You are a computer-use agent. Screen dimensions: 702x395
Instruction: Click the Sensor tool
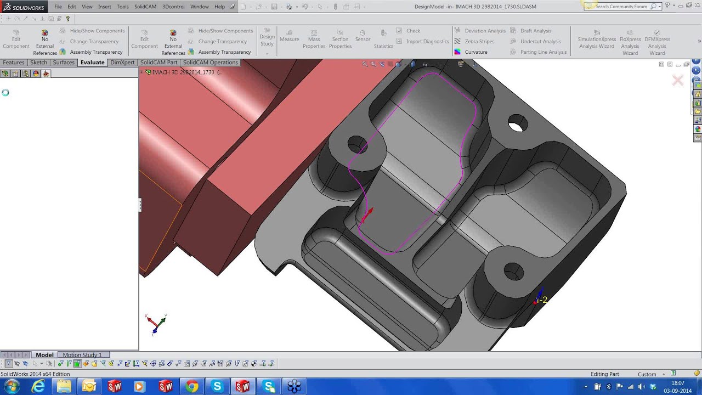(x=363, y=36)
